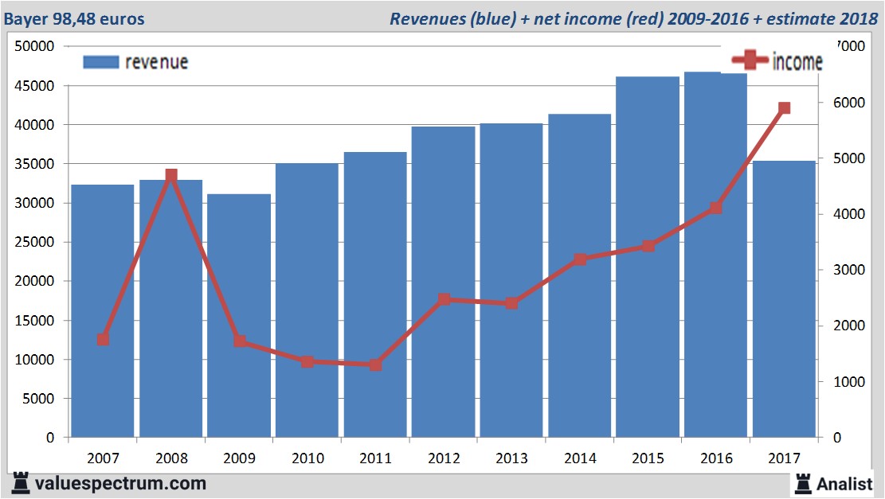Click the 2015 income data point
Viewport: 885px width, 499px height.
(648, 247)
